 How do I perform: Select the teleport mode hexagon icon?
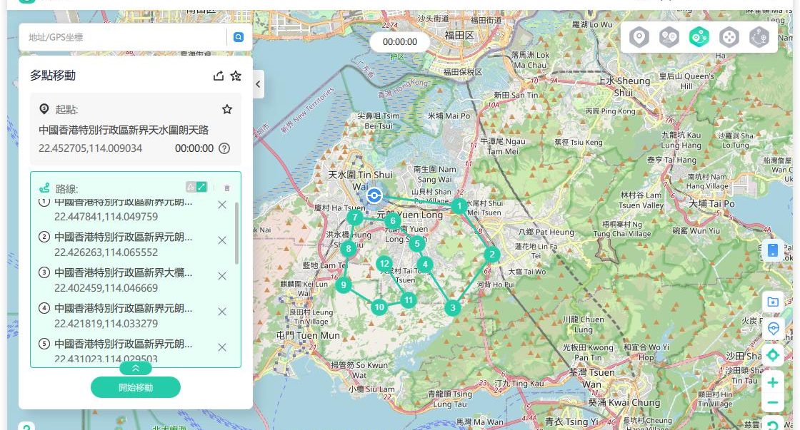[639, 37]
